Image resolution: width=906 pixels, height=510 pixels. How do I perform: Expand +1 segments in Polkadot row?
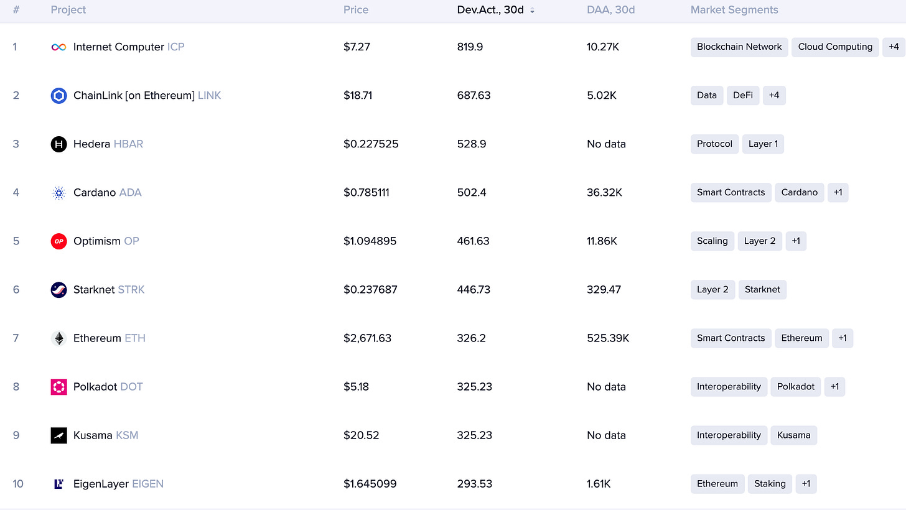point(834,387)
